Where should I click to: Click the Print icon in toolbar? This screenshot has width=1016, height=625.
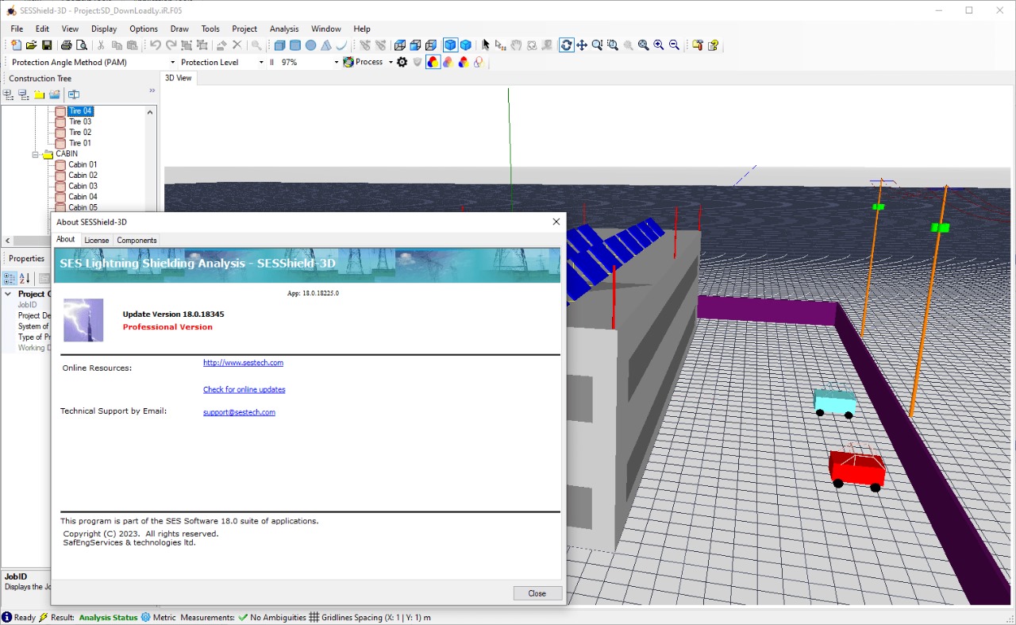[x=67, y=45]
